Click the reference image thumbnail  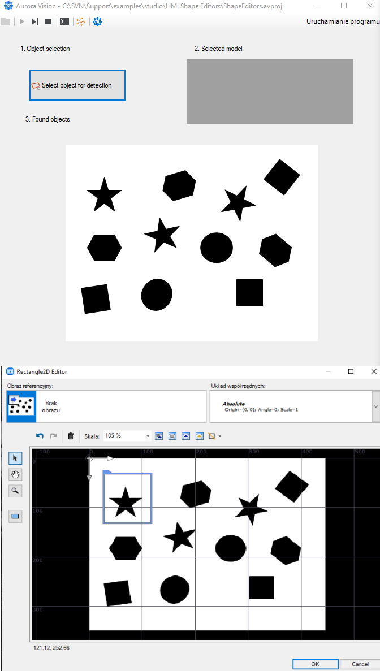(21, 406)
